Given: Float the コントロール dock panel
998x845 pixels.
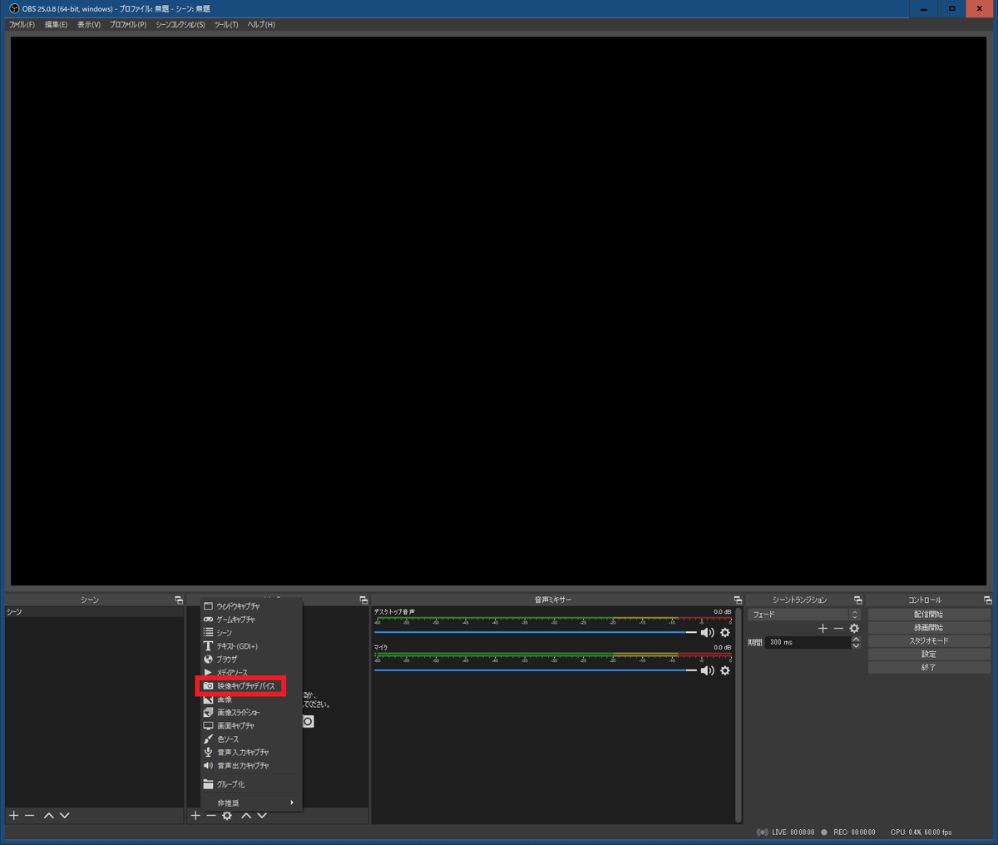Looking at the screenshot, I should coord(988,600).
